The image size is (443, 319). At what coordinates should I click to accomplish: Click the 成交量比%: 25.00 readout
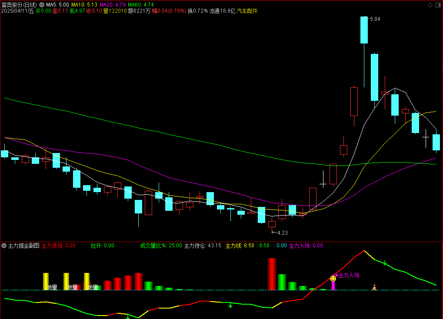click(161, 246)
